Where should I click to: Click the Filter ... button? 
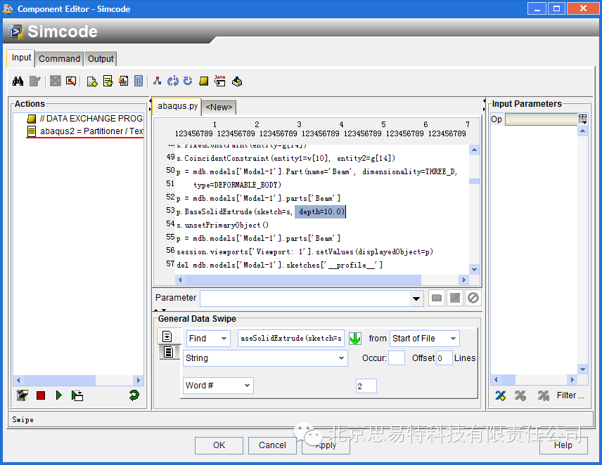570,395
